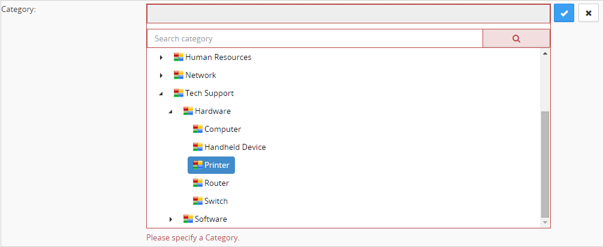Click the Hardware category icon
Image resolution: width=603 pixels, height=247 pixels.
(x=188, y=112)
